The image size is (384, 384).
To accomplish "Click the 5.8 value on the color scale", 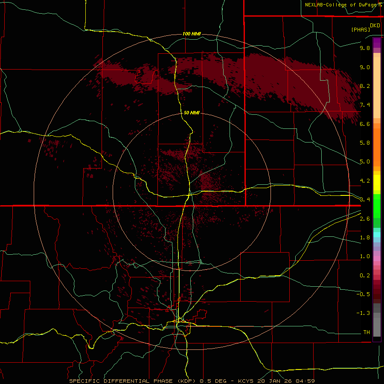I will pos(365,143).
